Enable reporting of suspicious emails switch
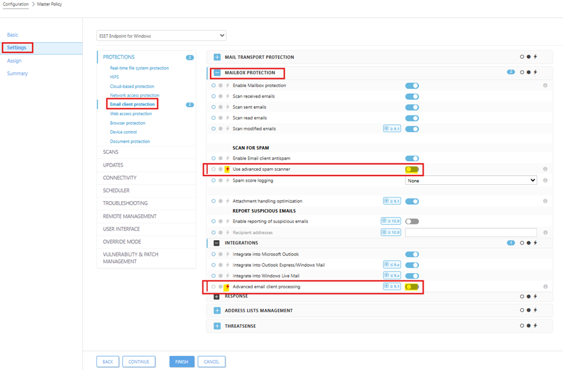This screenshot has height=370, width=563. pos(412,221)
